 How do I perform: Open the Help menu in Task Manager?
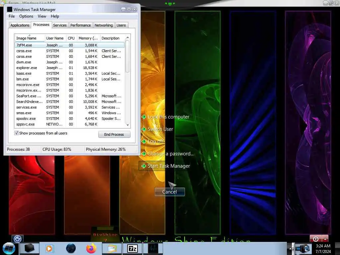coord(55,16)
